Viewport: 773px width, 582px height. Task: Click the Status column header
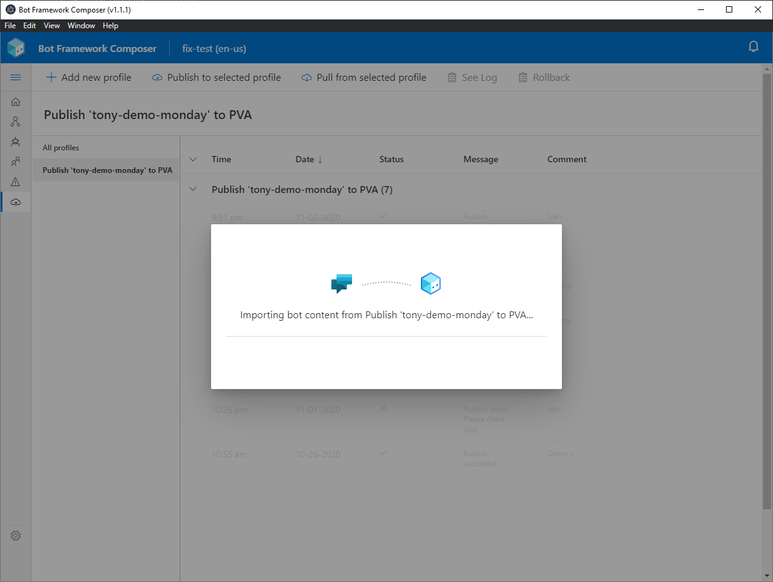(392, 159)
